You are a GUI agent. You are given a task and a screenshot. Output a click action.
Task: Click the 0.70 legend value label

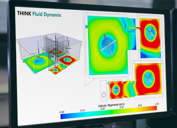[x=157, y=103]
